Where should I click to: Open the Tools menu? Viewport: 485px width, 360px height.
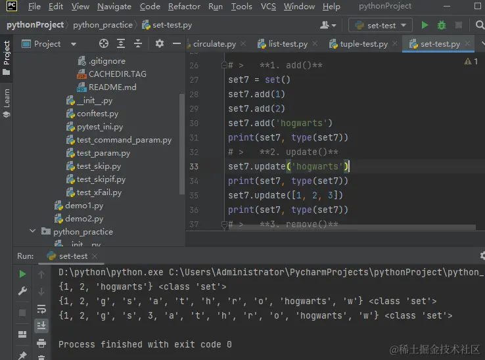coord(241,6)
